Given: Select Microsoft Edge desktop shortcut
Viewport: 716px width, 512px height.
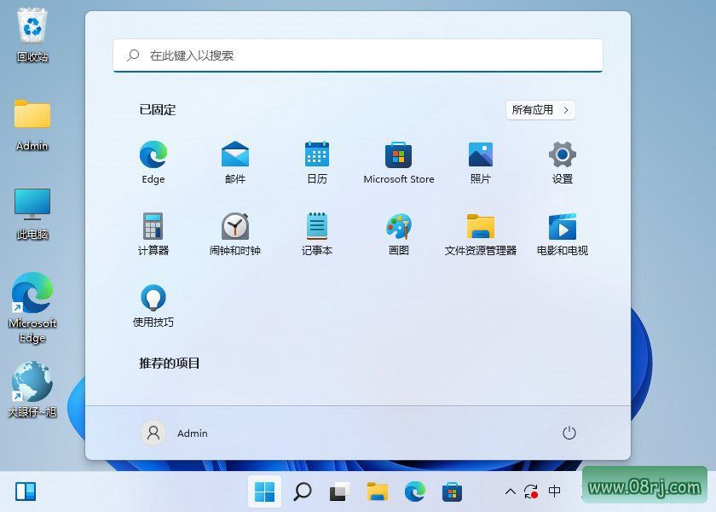Looking at the screenshot, I should 32,307.
